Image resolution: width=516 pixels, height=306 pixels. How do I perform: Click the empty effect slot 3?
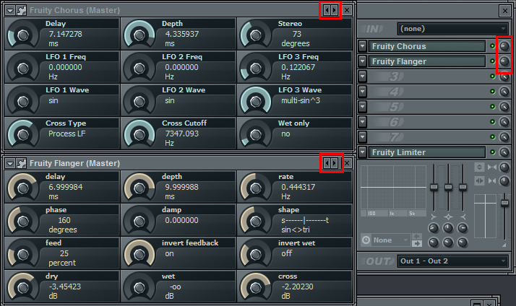click(x=427, y=76)
